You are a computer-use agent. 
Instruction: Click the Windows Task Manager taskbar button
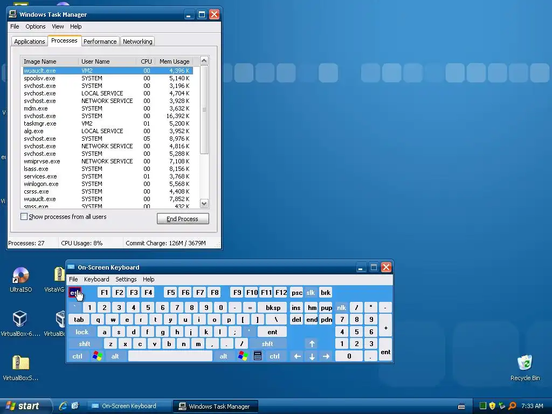[x=216, y=406]
